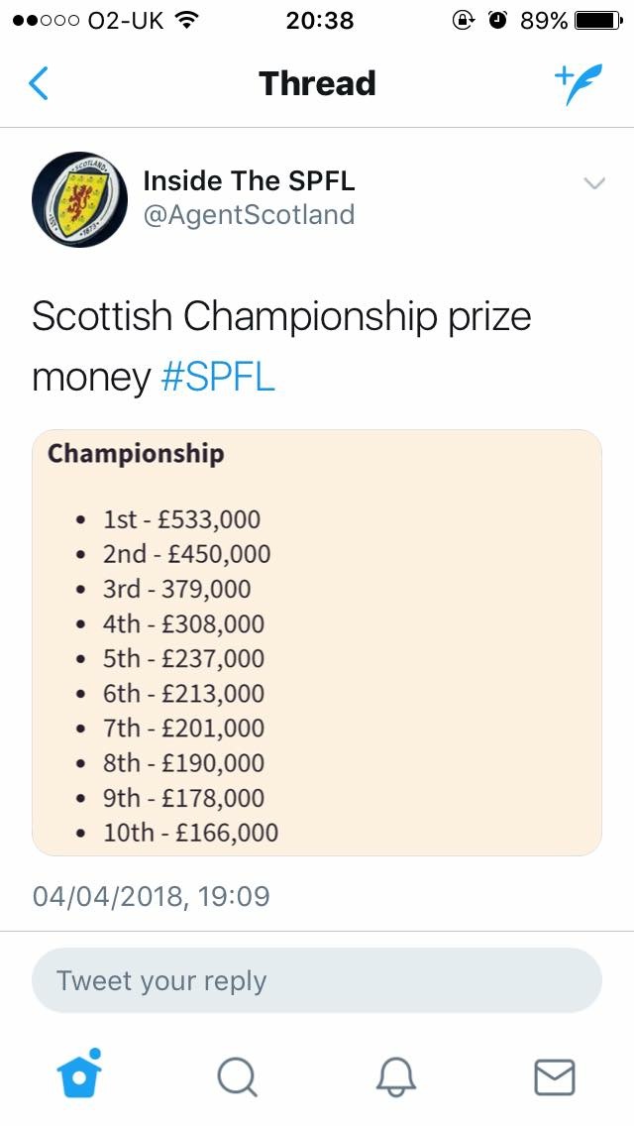Tap the alarm clock status icon

[497, 20]
